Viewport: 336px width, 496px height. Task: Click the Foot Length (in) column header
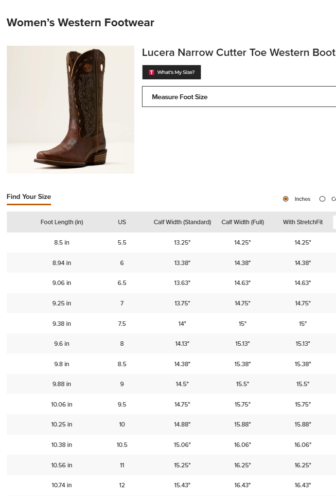[62, 222]
